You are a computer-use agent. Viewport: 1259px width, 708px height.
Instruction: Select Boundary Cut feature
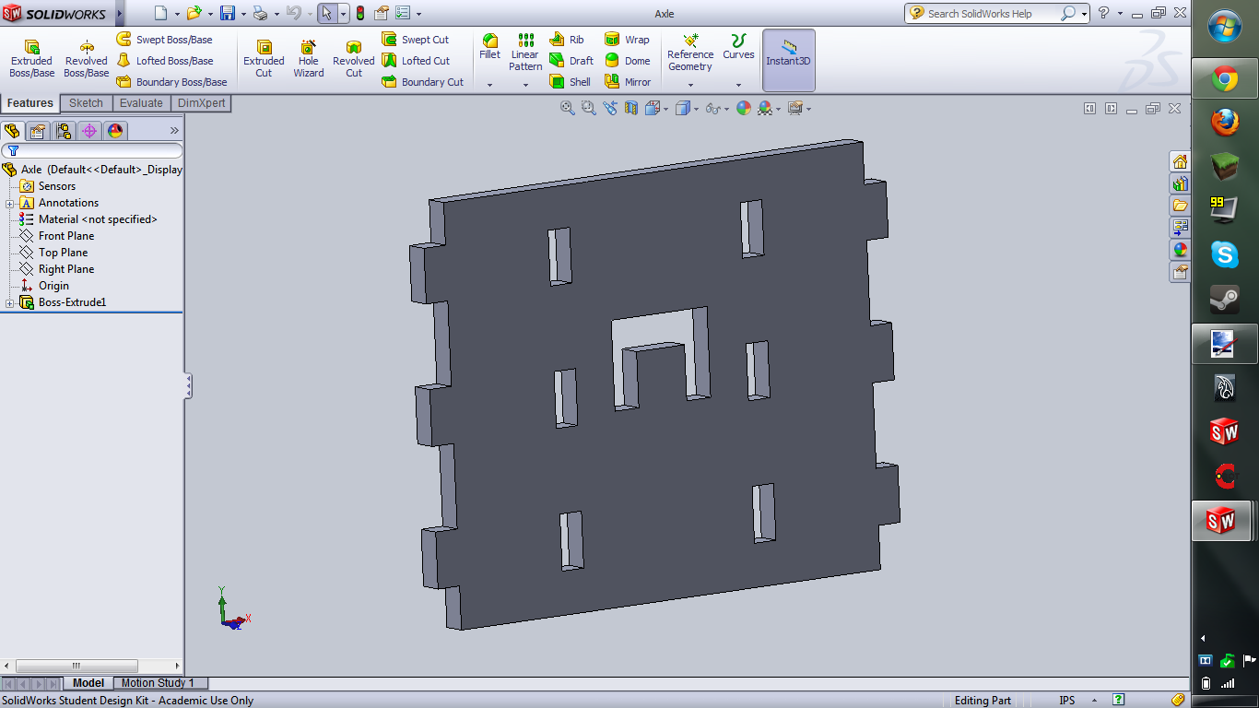click(423, 82)
